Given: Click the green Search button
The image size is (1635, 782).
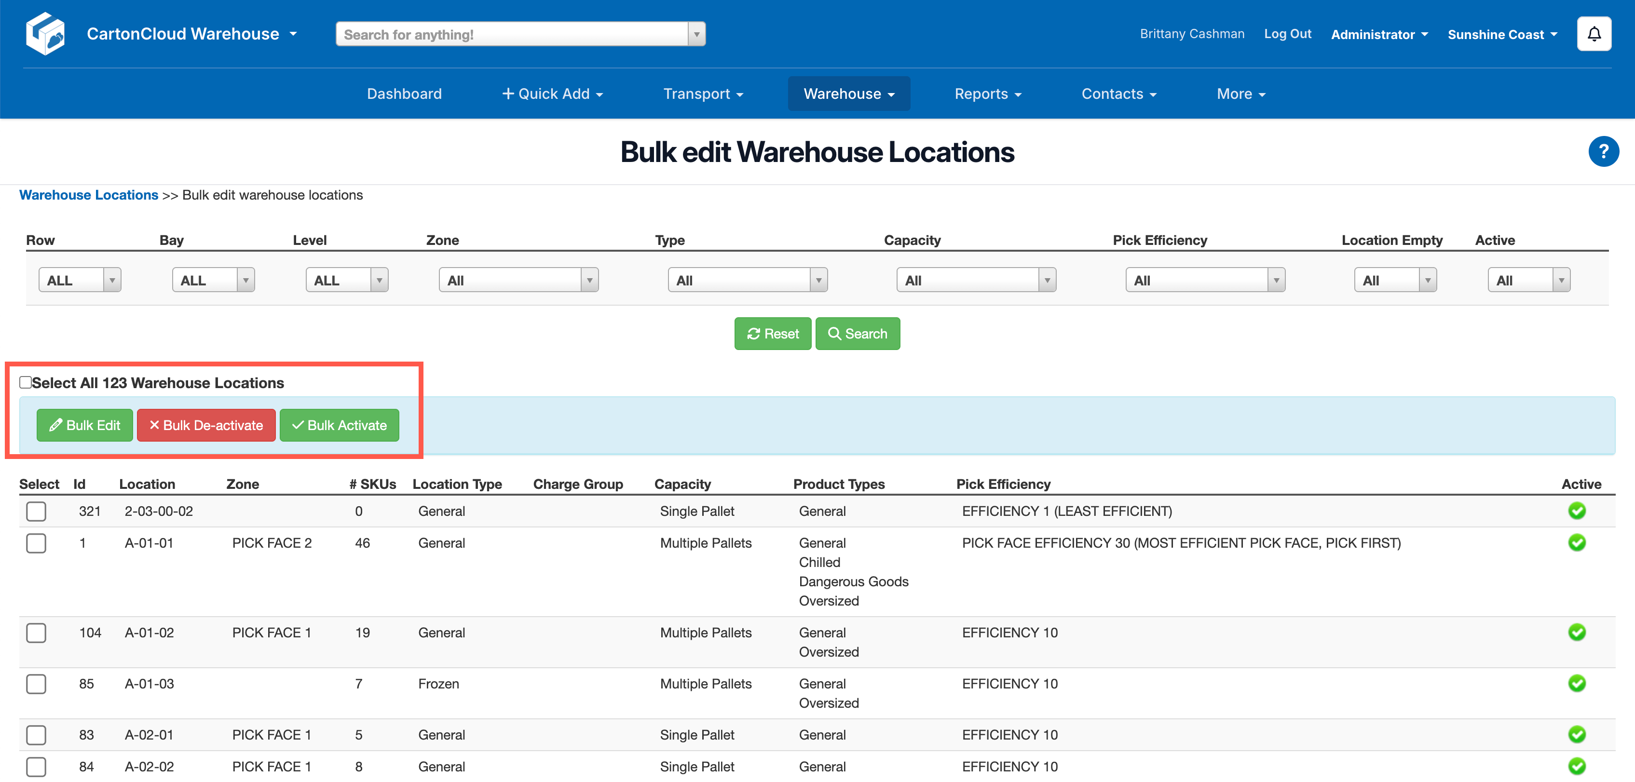Looking at the screenshot, I should (857, 334).
